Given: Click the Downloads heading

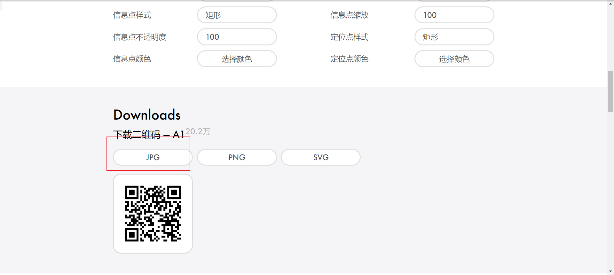Looking at the screenshot, I should click(x=147, y=115).
